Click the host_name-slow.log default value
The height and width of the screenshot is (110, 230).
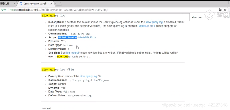[x=79, y=96]
